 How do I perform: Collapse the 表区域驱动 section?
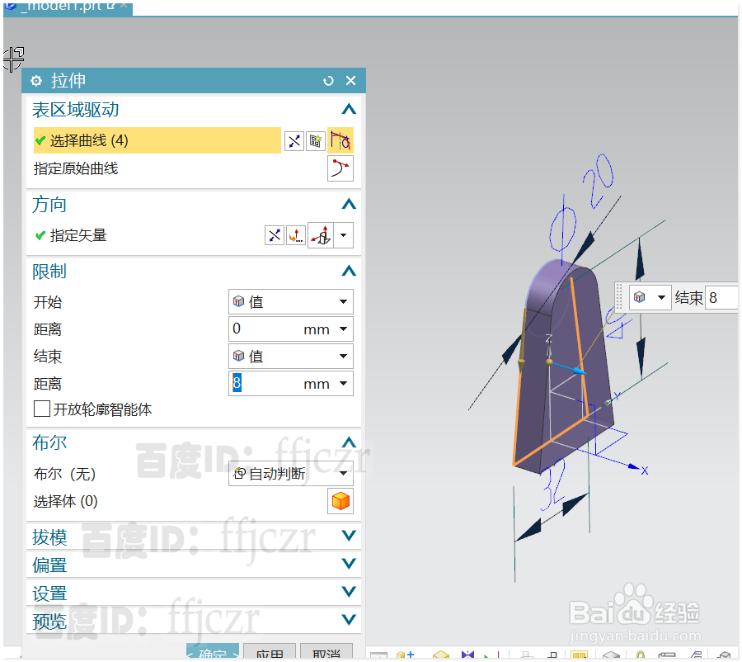[x=349, y=110]
